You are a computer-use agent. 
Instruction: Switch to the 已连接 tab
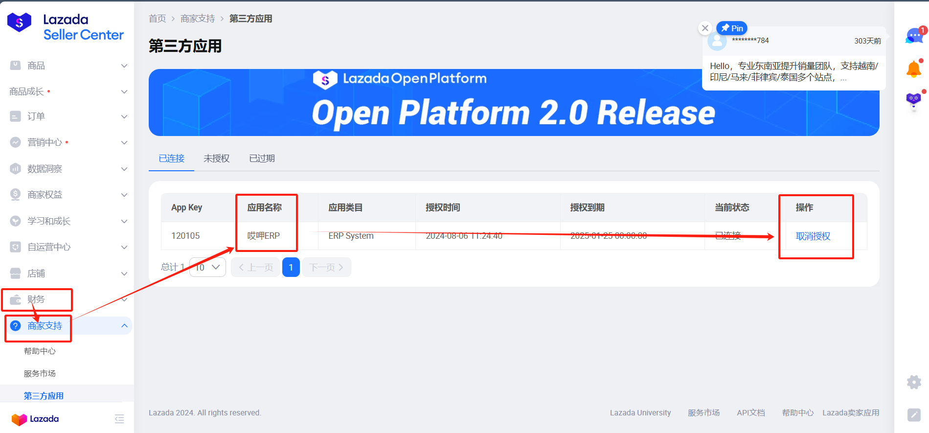click(x=172, y=159)
